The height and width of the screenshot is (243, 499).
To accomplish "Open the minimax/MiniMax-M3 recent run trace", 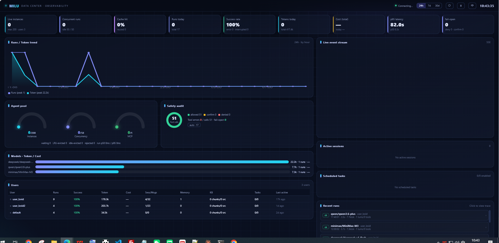I will tap(404, 227).
